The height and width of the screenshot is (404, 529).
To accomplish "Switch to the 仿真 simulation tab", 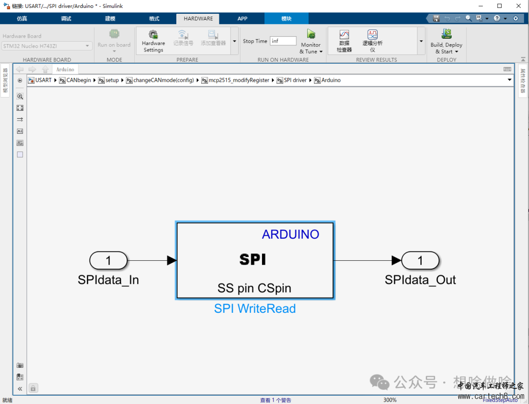I will (22, 19).
